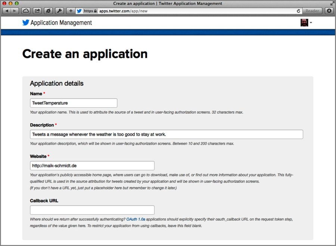Open the OAuth 1.0a link
Viewport: 336px width, 246px height.
[136, 219]
